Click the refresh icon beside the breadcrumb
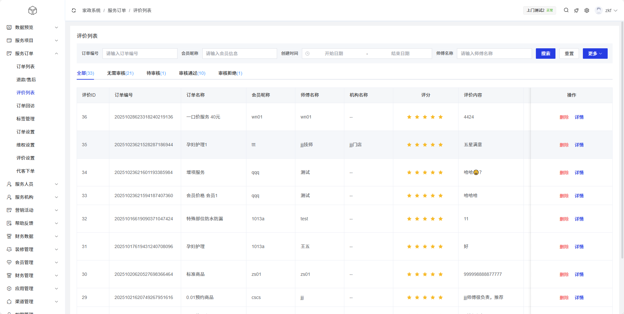Image resolution: width=624 pixels, height=314 pixels. coord(74,10)
